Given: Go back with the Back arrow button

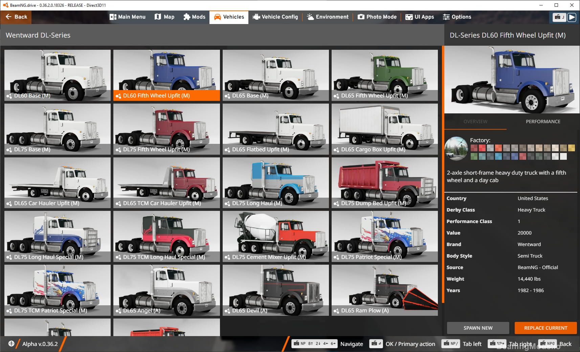Looking at the screenshot, I should pyautogui.click(x=16, y=17).
